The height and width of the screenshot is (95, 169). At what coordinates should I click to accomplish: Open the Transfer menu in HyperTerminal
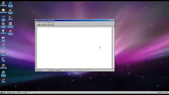coord(49,22)
